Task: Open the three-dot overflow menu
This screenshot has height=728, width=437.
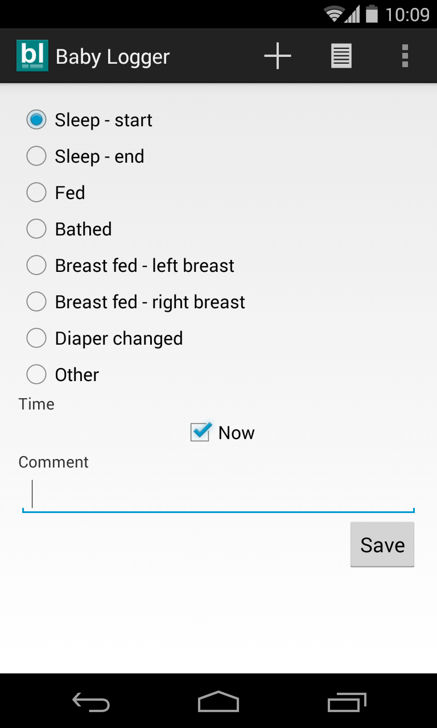Action: pos(405,56)
